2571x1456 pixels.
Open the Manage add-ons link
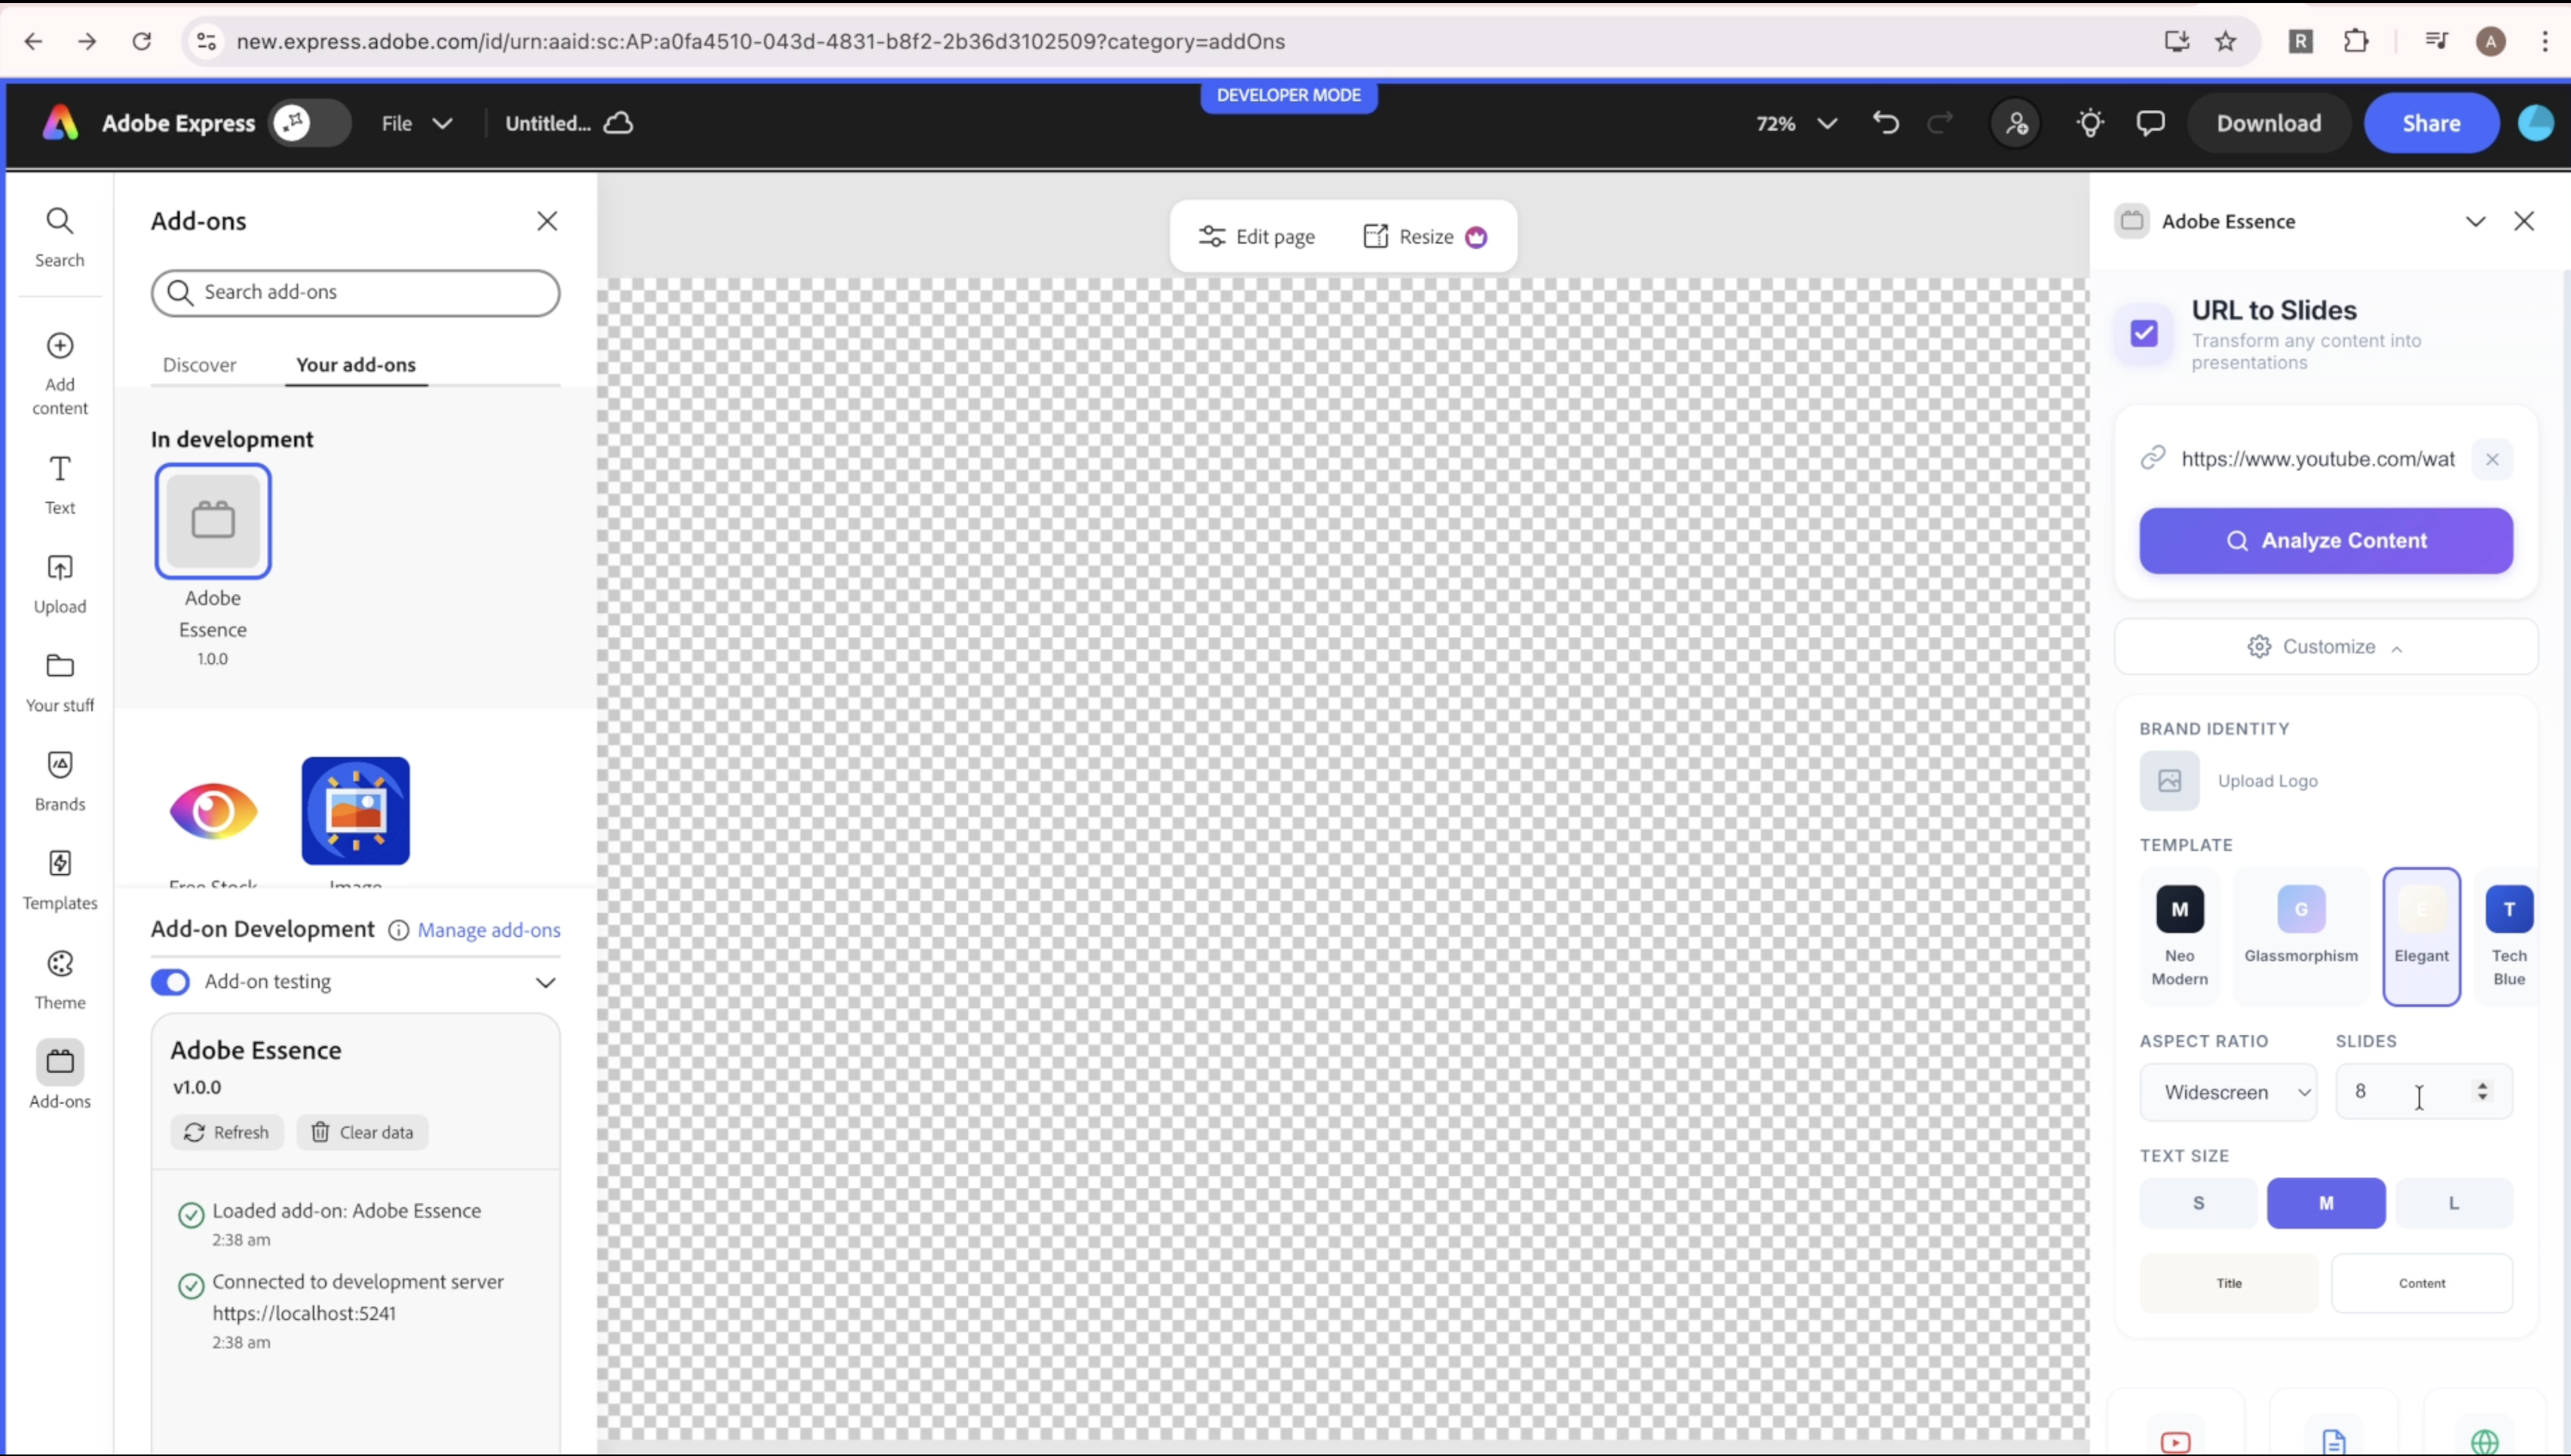pyautogui.click(x=489, y=930)
